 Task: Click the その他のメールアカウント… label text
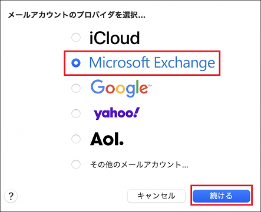coord(139,164)
